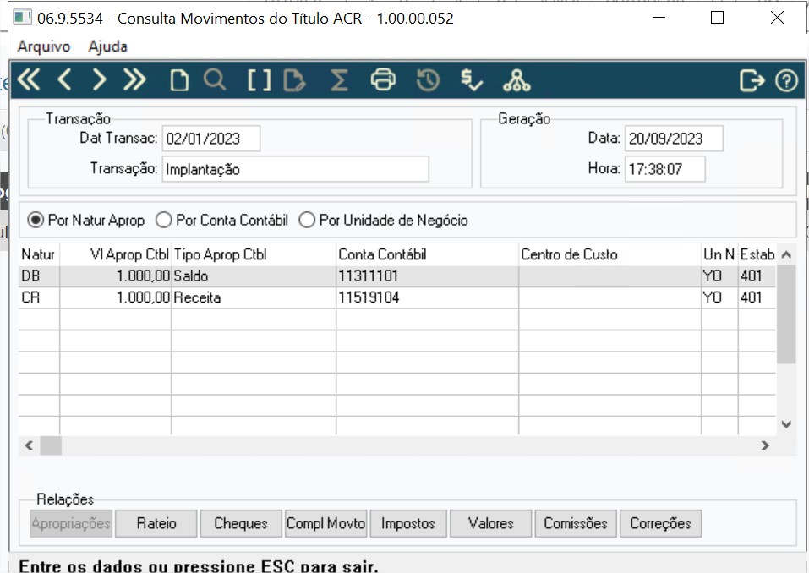Click the sigma totals icon
Image resolution: width=809 pixels, height=573 pixels.
339,80
